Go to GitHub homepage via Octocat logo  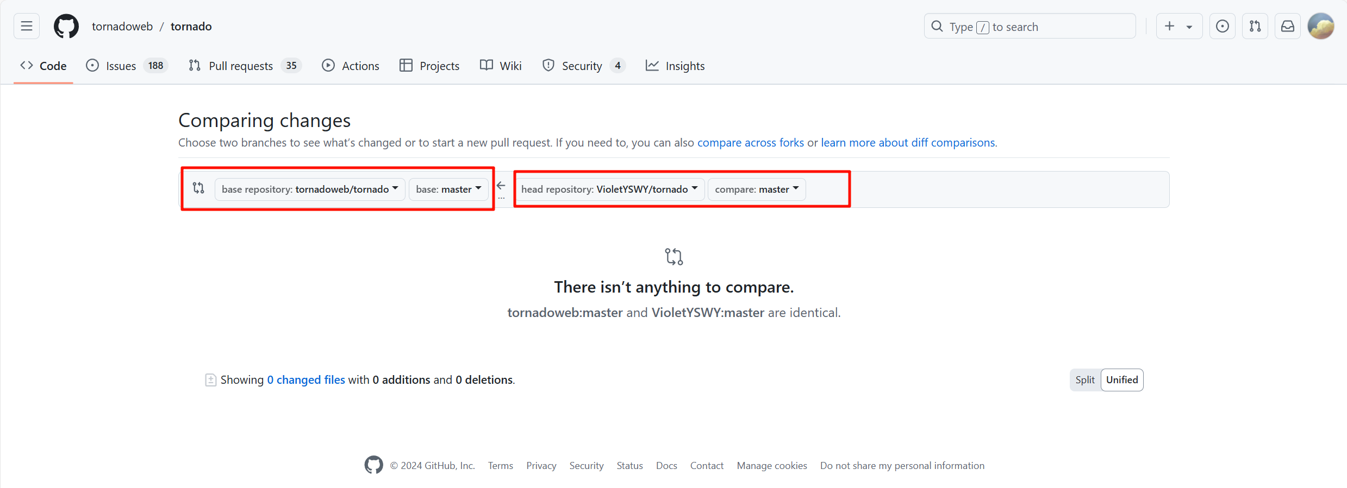click(66, 26)
